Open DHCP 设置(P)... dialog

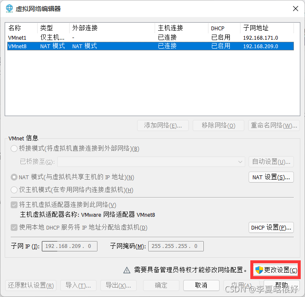coord(271,227)
